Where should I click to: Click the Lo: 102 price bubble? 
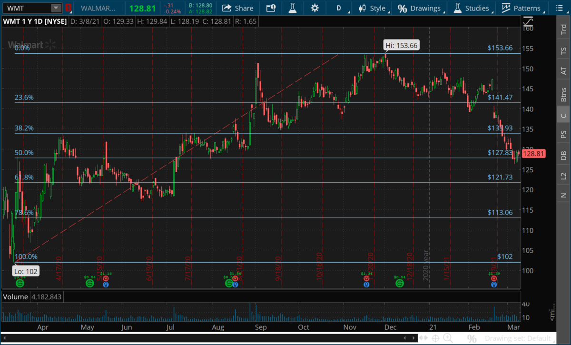coord(26,272)
